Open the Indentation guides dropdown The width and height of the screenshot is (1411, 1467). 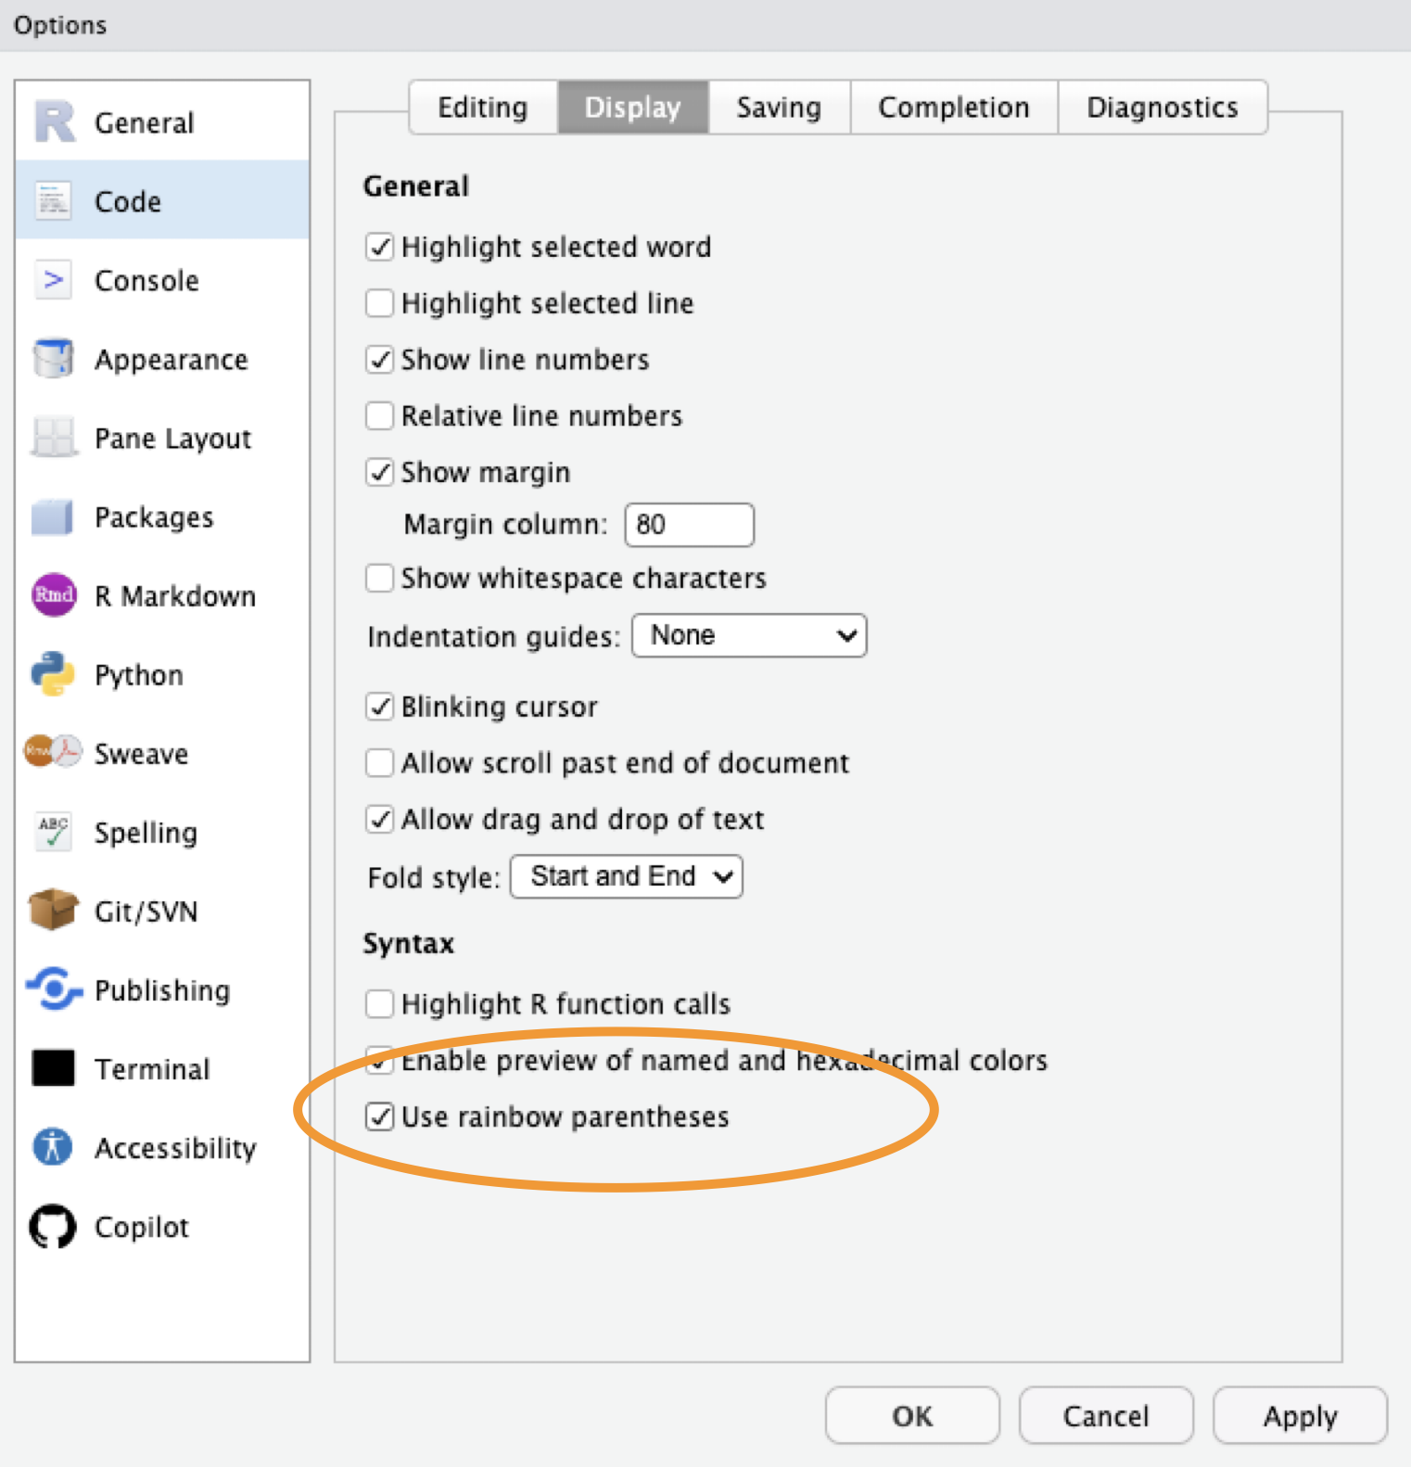click(749, 636)
